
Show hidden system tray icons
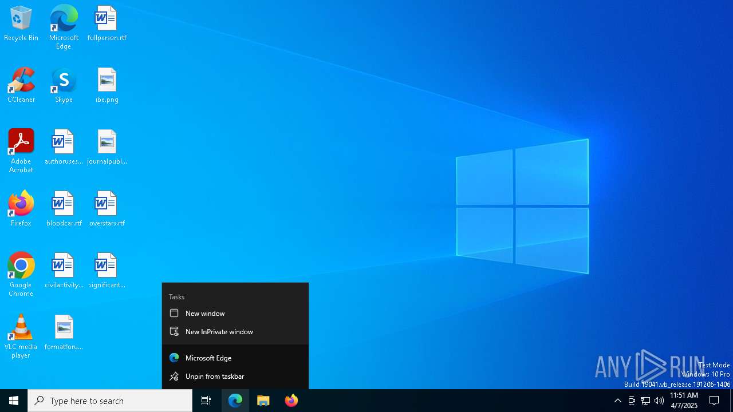pos(618,401)
